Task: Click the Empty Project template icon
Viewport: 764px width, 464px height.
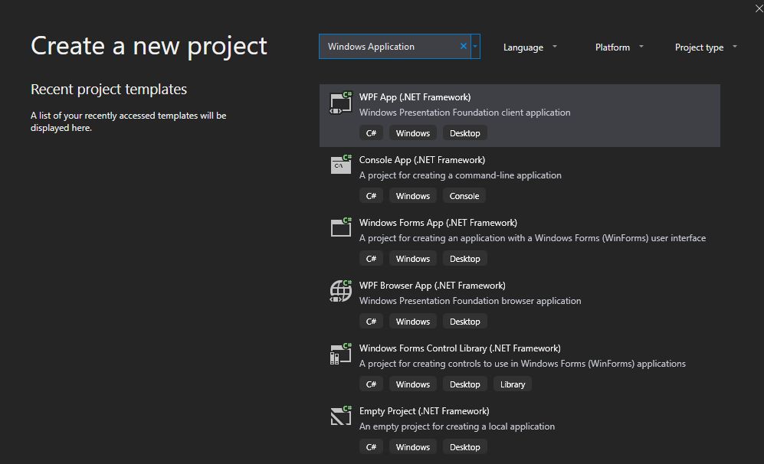Action: [341, 416]
